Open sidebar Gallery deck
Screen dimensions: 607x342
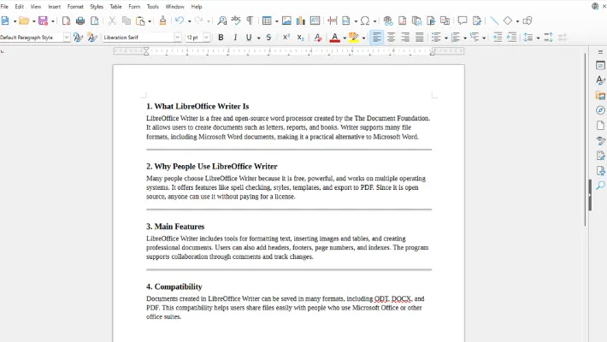600,95
